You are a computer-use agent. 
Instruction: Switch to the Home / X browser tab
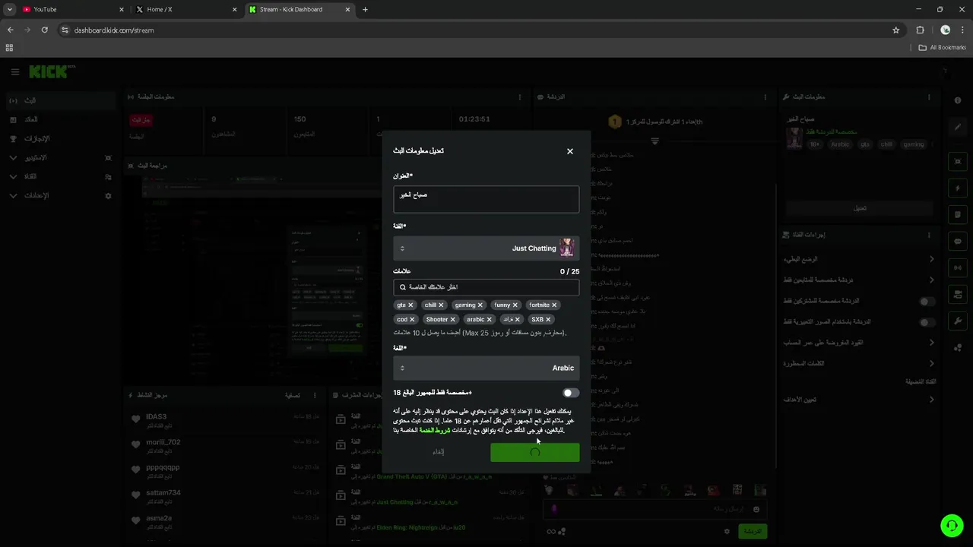pos(186,9)
